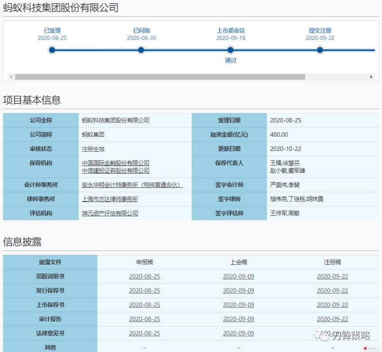This screenshot has height=352, width=382.
Task: Click the 已受理 timeline dot
Action: coord(52,50)
